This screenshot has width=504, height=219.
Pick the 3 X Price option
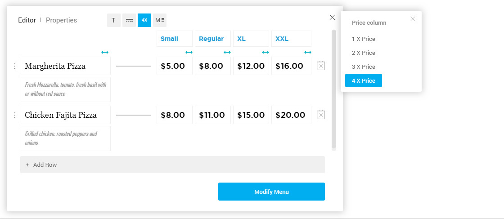(x=364, y=67)
